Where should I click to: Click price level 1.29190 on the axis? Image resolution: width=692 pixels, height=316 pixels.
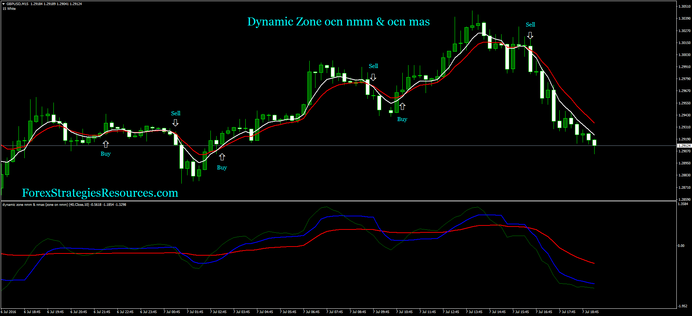[x=684, y=139]
